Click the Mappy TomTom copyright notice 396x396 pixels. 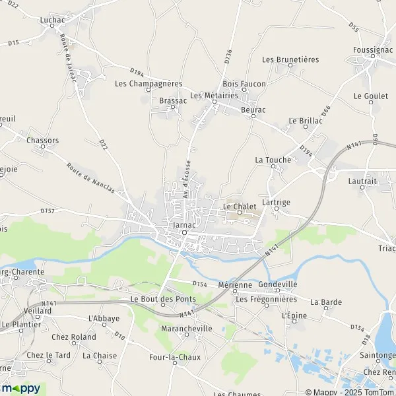pos(350,393)
